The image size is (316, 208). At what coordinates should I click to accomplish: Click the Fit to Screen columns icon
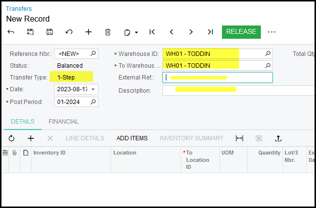pyautogui.click(x=240, y=138)
